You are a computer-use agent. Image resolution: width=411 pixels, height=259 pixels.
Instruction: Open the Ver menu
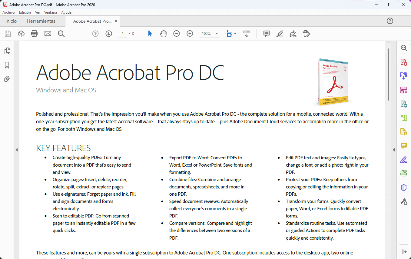click(x=38, y=12)
